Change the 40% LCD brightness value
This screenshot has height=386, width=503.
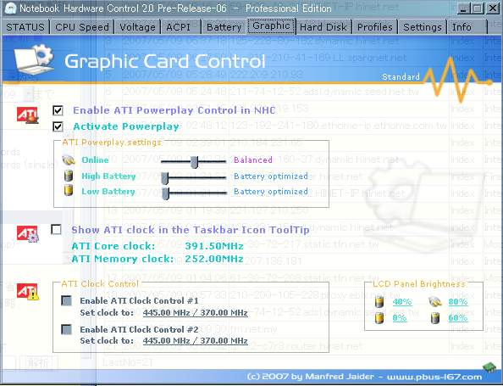(x=402, y=302)
